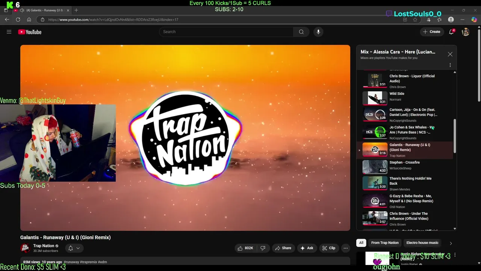
Task: Go back in the browser
Action: (7, 20)
